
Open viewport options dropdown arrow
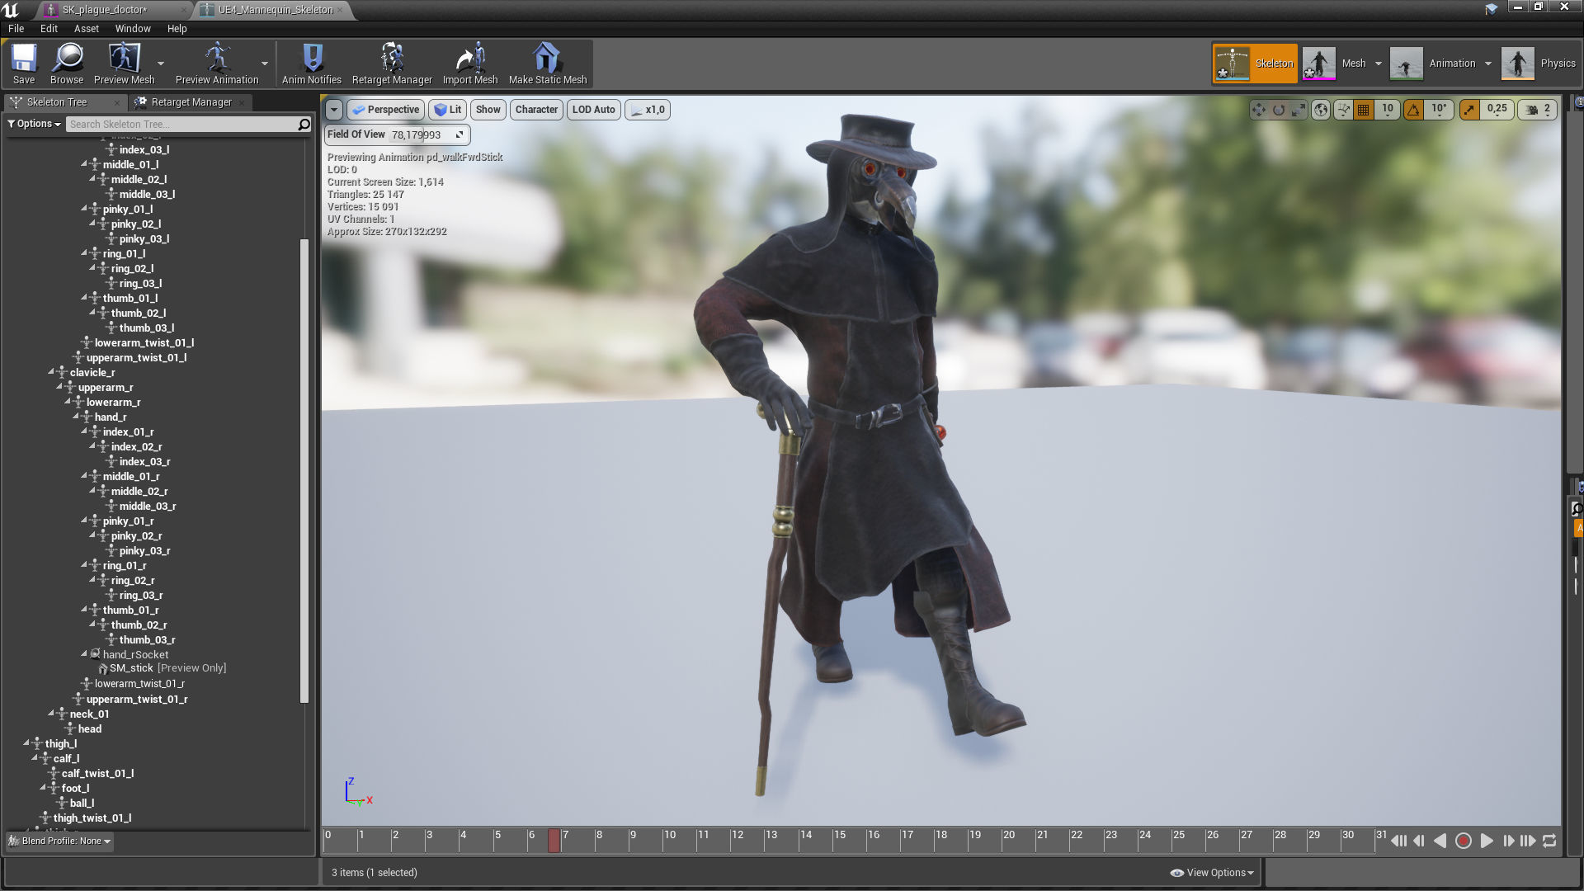(333, 110)
